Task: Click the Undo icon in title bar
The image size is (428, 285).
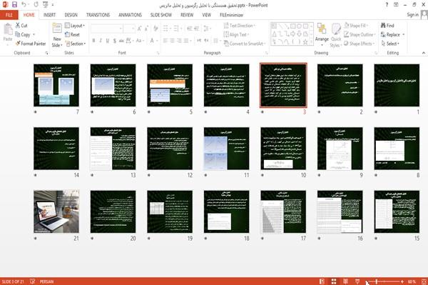Action: click(x=24, y=5)
